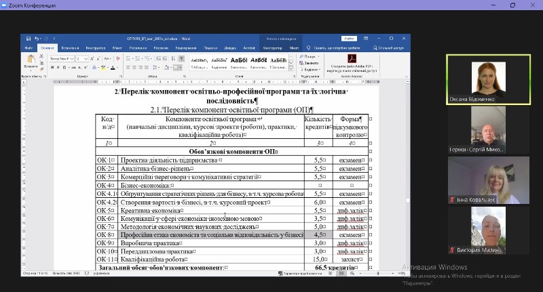Expand the Change Case Aa dropdown
Screen dimensions: 543x292
[107, 59]
